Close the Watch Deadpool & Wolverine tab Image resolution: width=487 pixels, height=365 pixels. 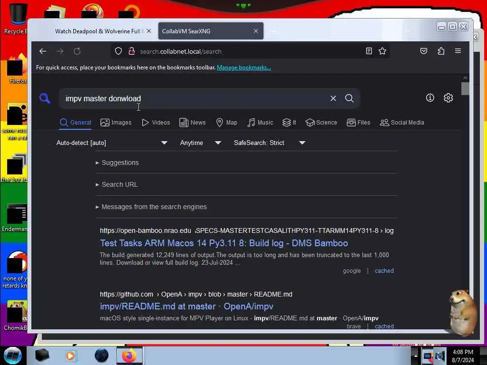pos(149,31)
